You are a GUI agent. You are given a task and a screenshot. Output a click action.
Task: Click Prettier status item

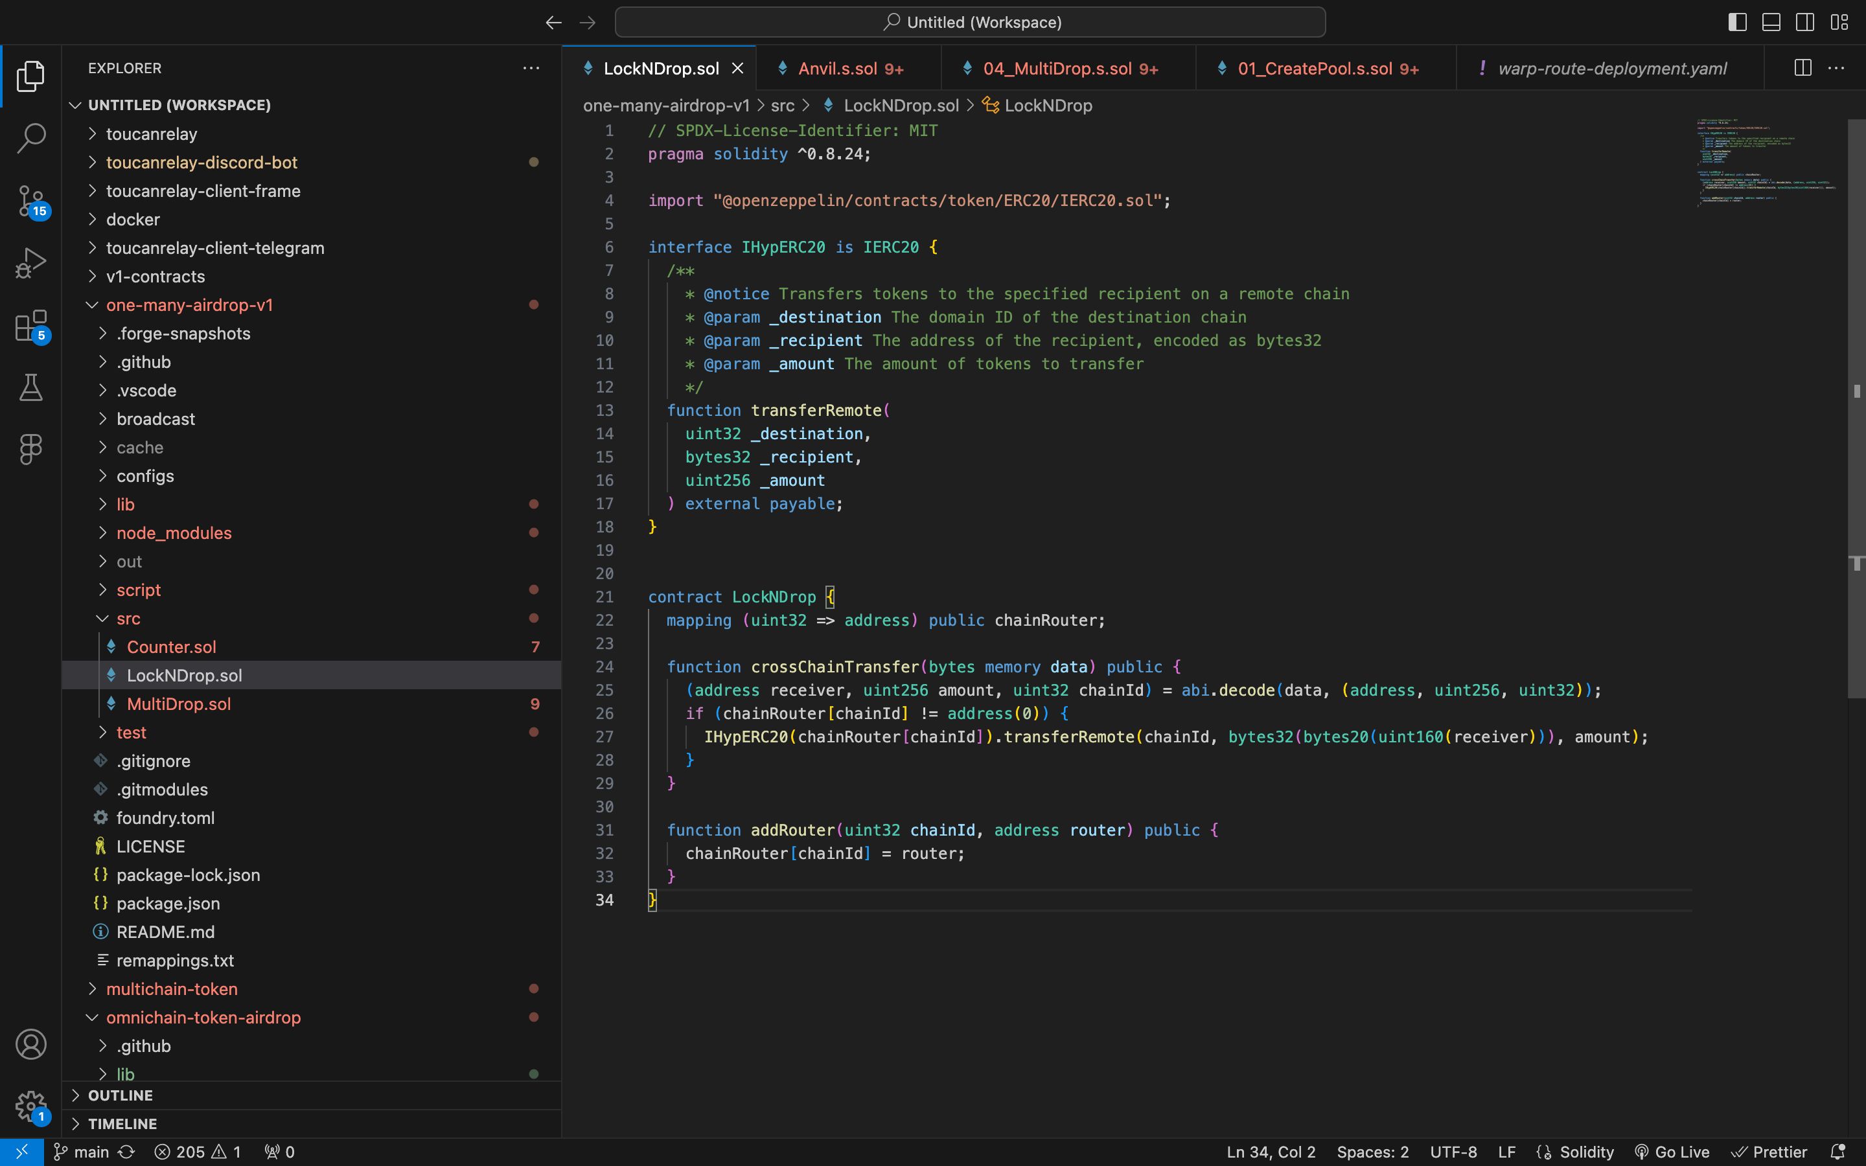point(1769,1151)
